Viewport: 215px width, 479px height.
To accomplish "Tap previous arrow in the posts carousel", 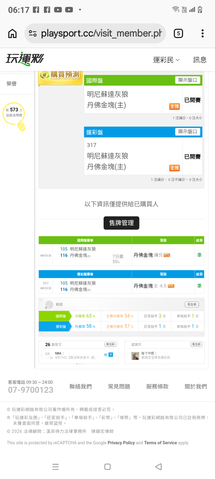I will click(x=42, y=356).
